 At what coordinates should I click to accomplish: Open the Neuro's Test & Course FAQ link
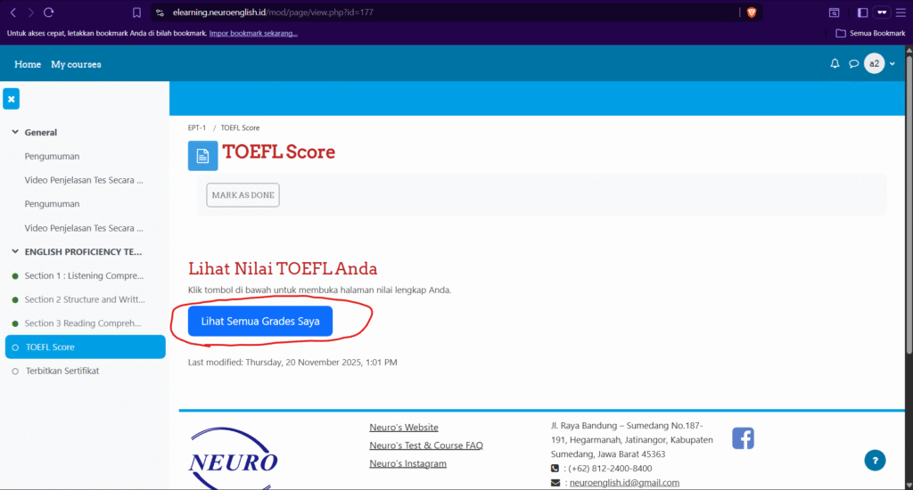tap(425, 445)
